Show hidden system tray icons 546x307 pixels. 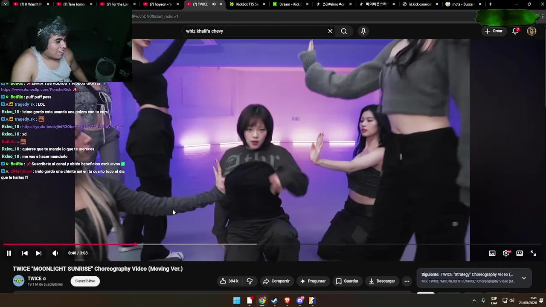click(x=474, y=301)
